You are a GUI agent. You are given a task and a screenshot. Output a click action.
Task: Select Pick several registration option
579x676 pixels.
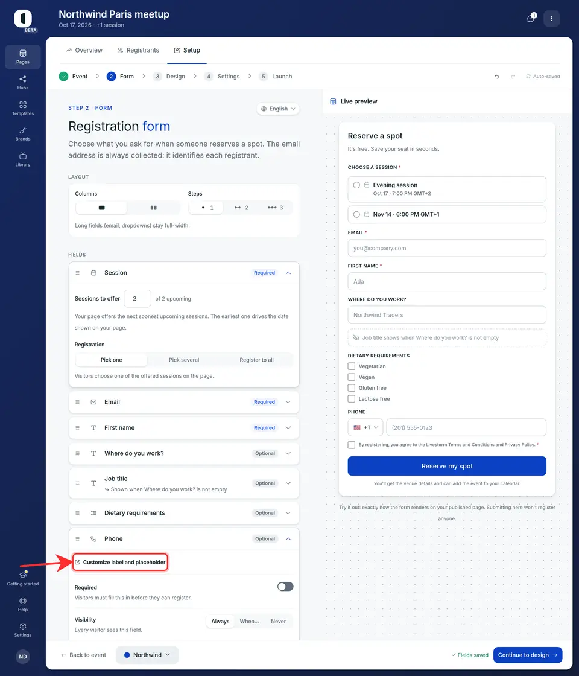pyautogui.click(x=184, y=360)
